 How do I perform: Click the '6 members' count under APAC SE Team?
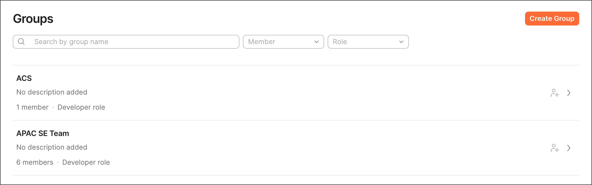coord(35,162)
